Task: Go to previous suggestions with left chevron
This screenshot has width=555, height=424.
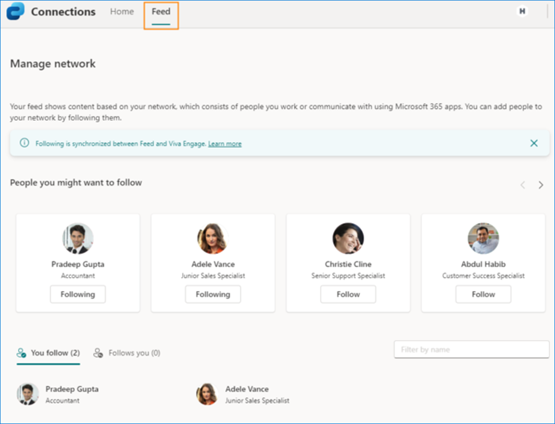Action: pyautogui.click(x=523, y=185)
